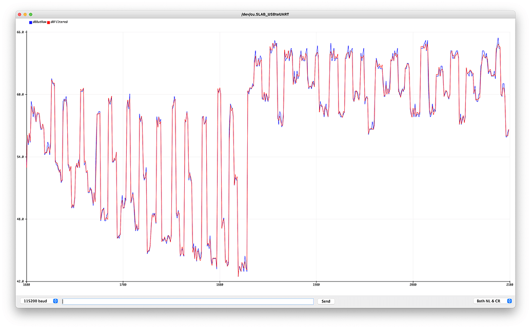Close the serial plotter window
The height and width of the screenshot is (328, 531).
(x=19, y=14)
